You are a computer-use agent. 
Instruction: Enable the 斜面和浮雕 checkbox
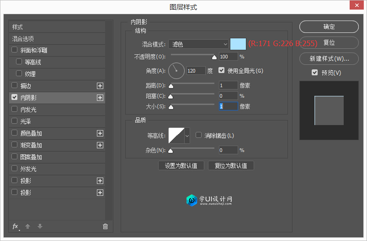(x=15, y=50)
